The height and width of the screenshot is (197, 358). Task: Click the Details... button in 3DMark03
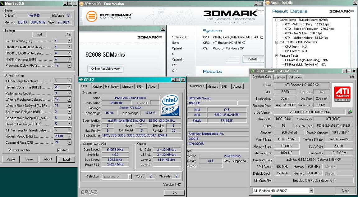(254, 59)
